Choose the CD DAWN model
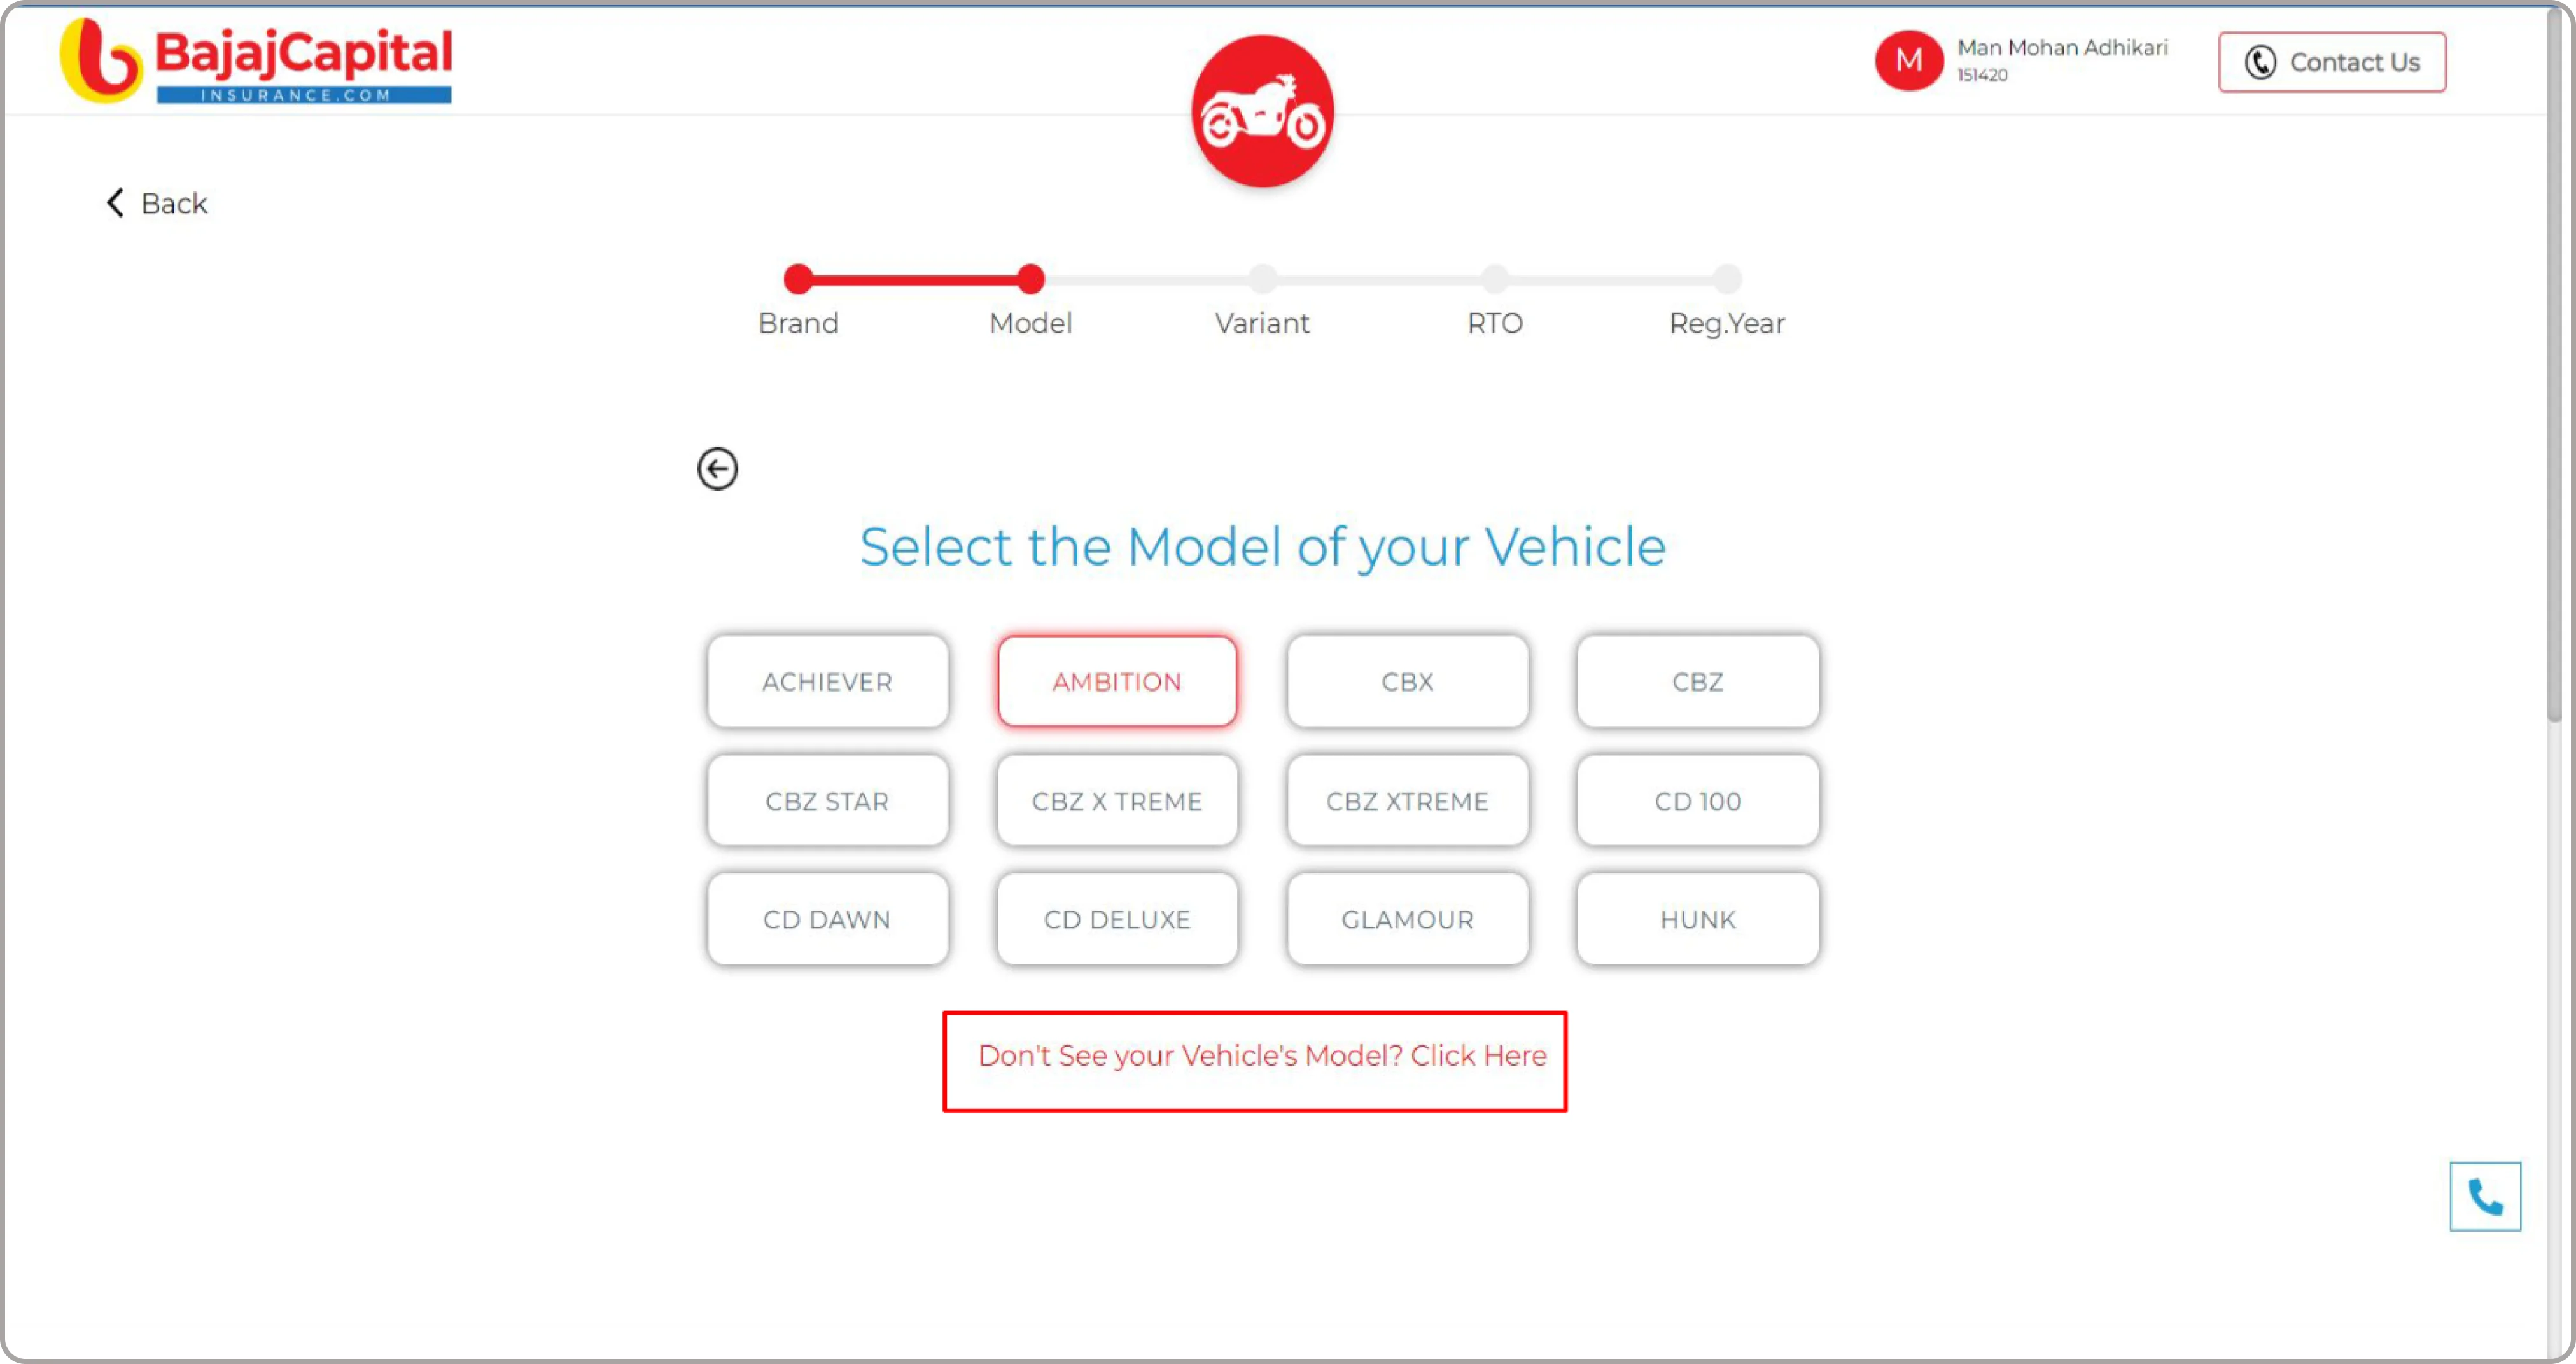The image size is (2576, 1364). (x=827, y=919)
